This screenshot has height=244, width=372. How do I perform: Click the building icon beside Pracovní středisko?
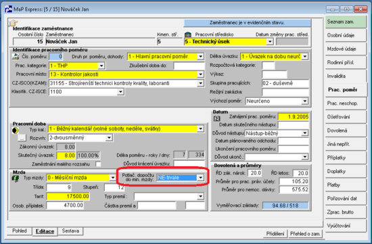point(188,34)
